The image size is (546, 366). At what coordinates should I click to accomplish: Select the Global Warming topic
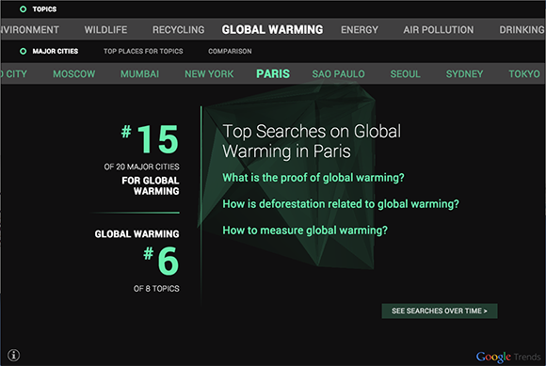tap(272, 29)
